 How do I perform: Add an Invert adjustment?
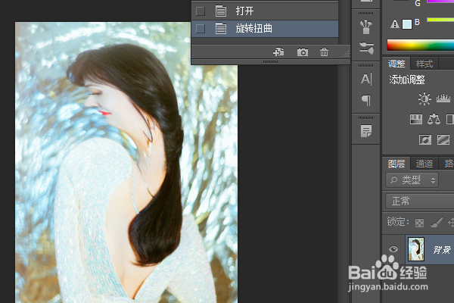point(425,139)
